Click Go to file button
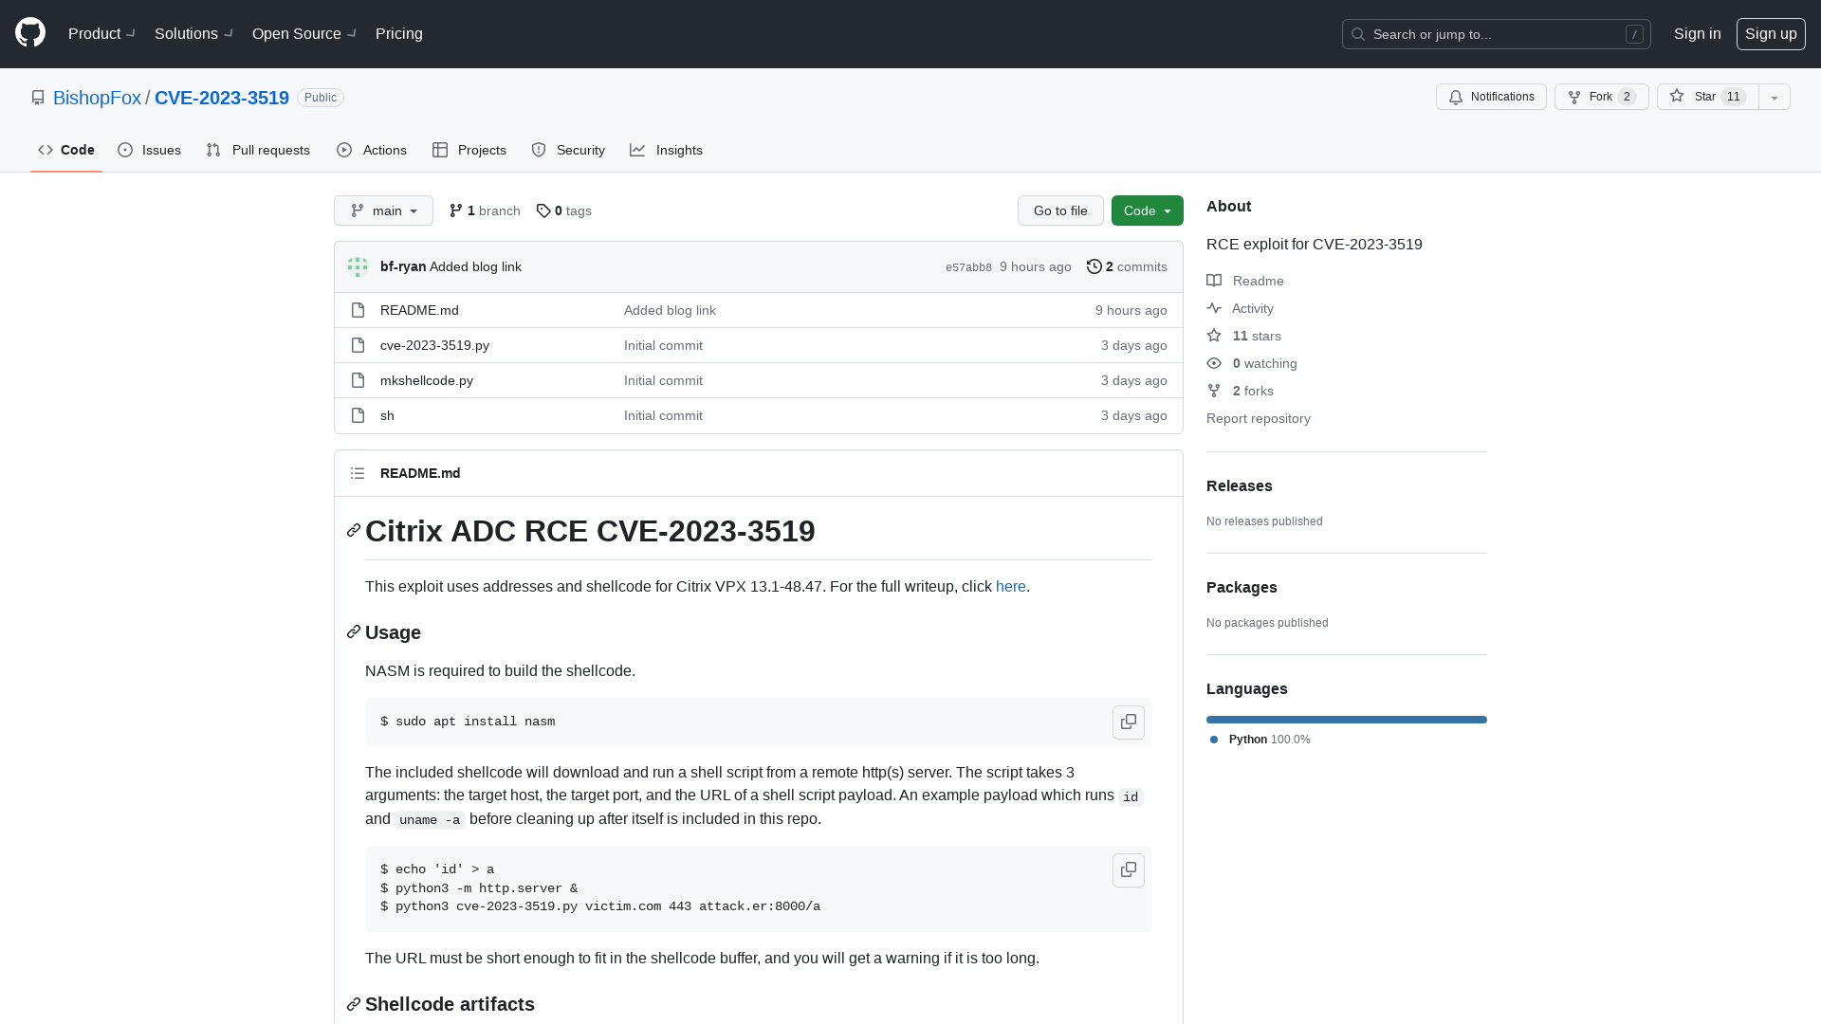The width and height of the screenshot is (1821, 1024). coord(1060,210)
